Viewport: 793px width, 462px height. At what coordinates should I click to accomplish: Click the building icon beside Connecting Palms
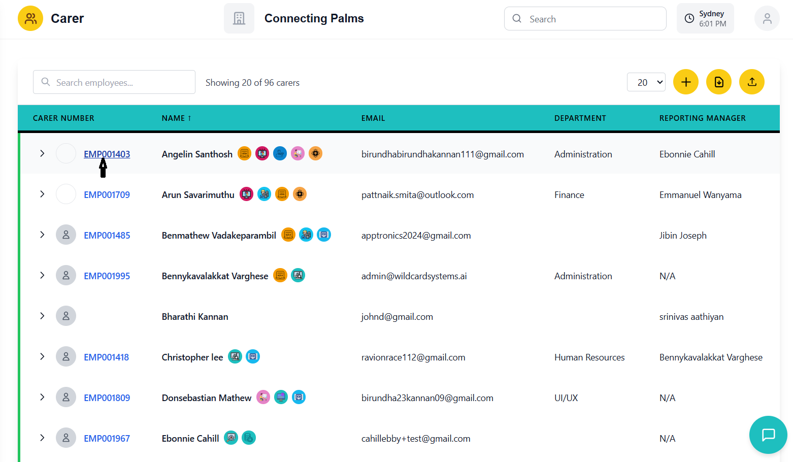pyautogui.click(x=239, y=19)
